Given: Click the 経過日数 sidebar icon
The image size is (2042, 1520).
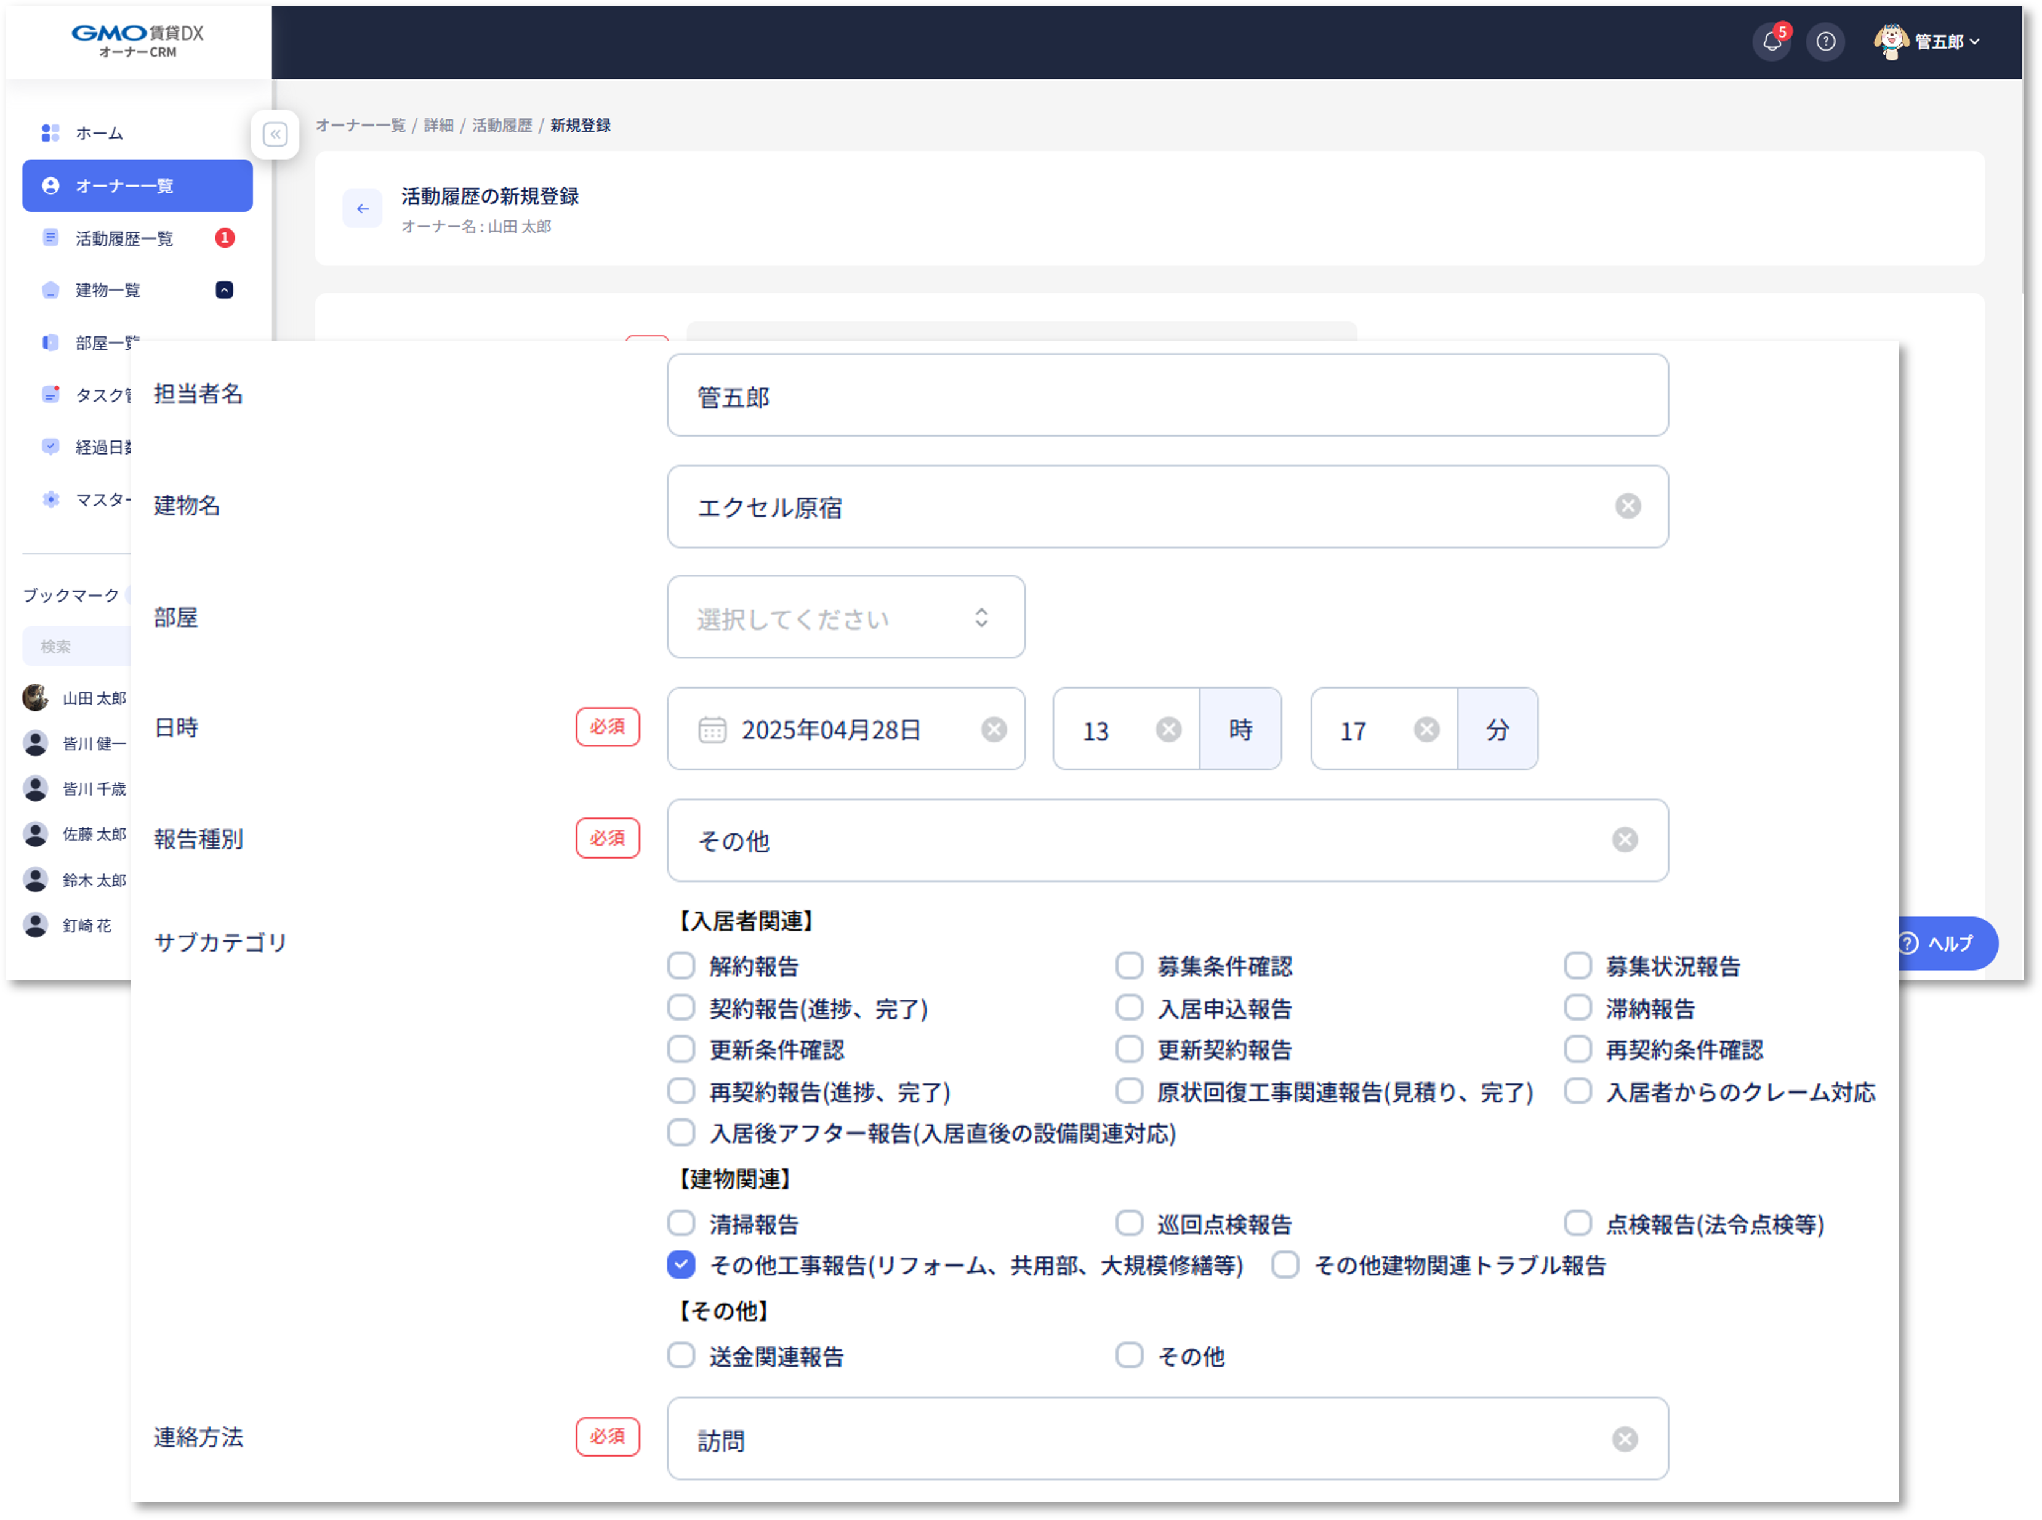Looking at the screenshot, I should [x=50, y=447].
